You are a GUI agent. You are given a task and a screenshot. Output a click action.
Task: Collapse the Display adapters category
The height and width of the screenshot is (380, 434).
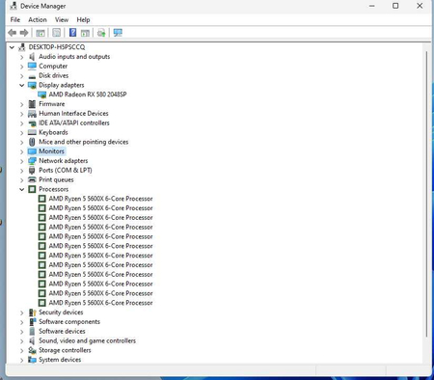pos(22,85)
